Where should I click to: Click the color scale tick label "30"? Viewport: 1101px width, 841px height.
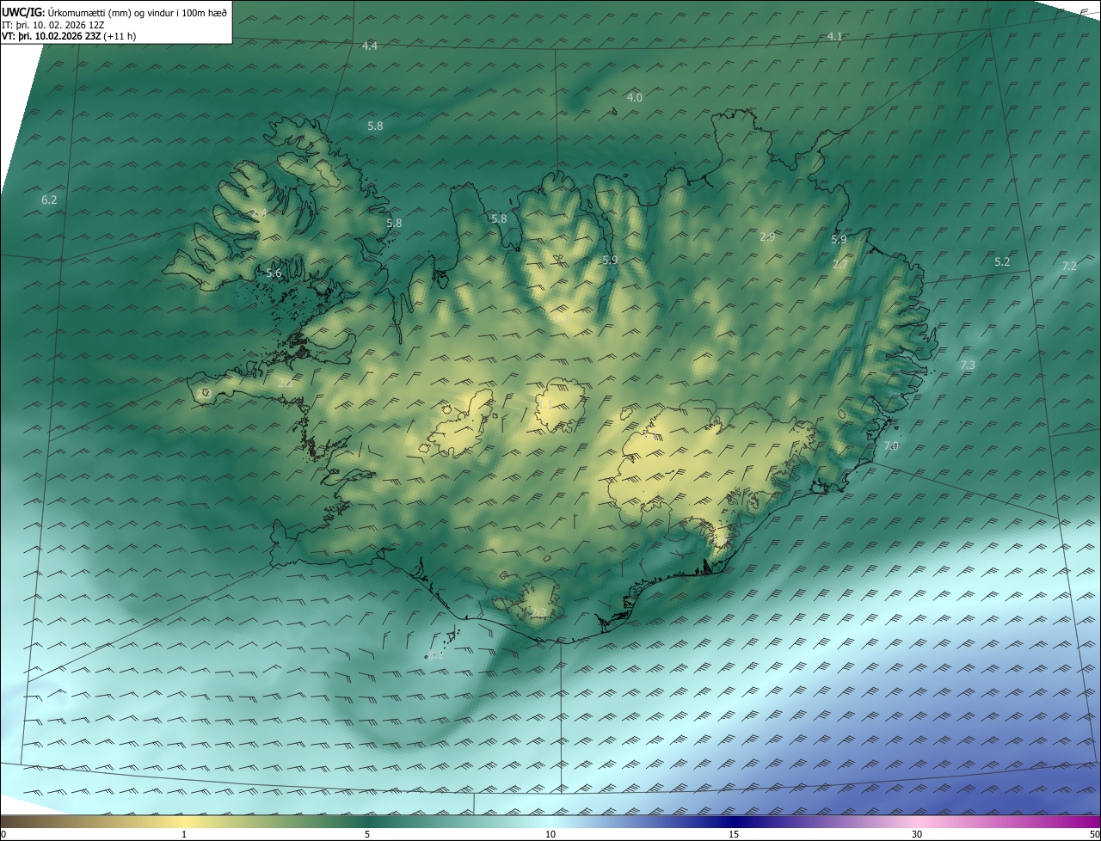pyautogui.click(x=917, y=834)
